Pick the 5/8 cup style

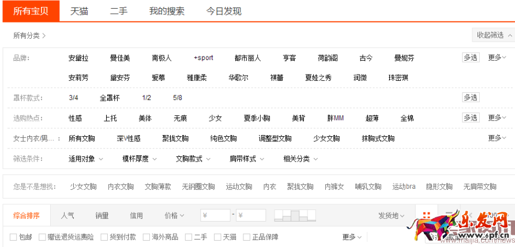(x=178, y=98)
